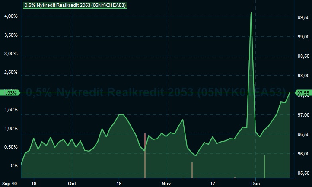Select the Oct label on the time axis
The height and width of the screenshot is (187, 312).
click(x=72, y=183)
